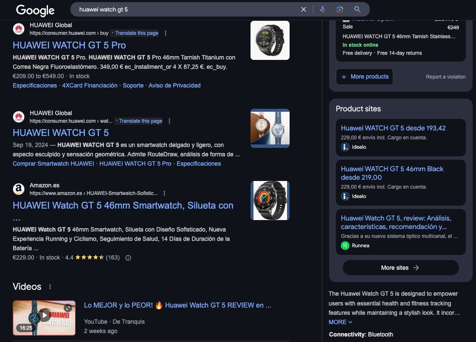Image resolution: width=476 pixels, height=342 pixels.
Task: Click Report a violation link
Action: 446,77
